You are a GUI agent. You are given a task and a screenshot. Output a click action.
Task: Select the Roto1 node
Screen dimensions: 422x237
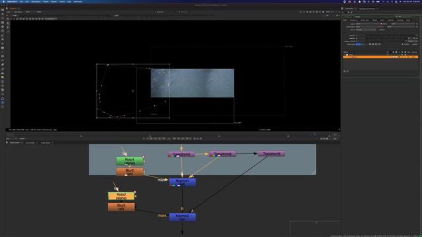tap(130, 161)
